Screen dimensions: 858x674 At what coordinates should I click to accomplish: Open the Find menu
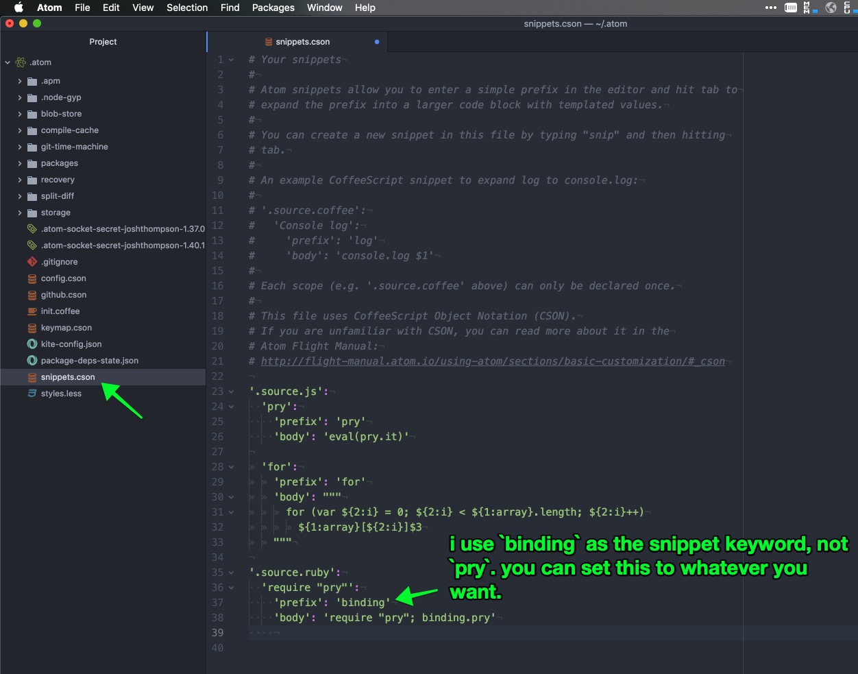[230, 8]
